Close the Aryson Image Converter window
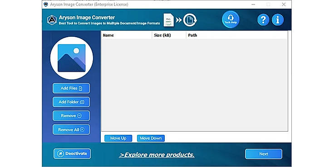 [284, 4]
